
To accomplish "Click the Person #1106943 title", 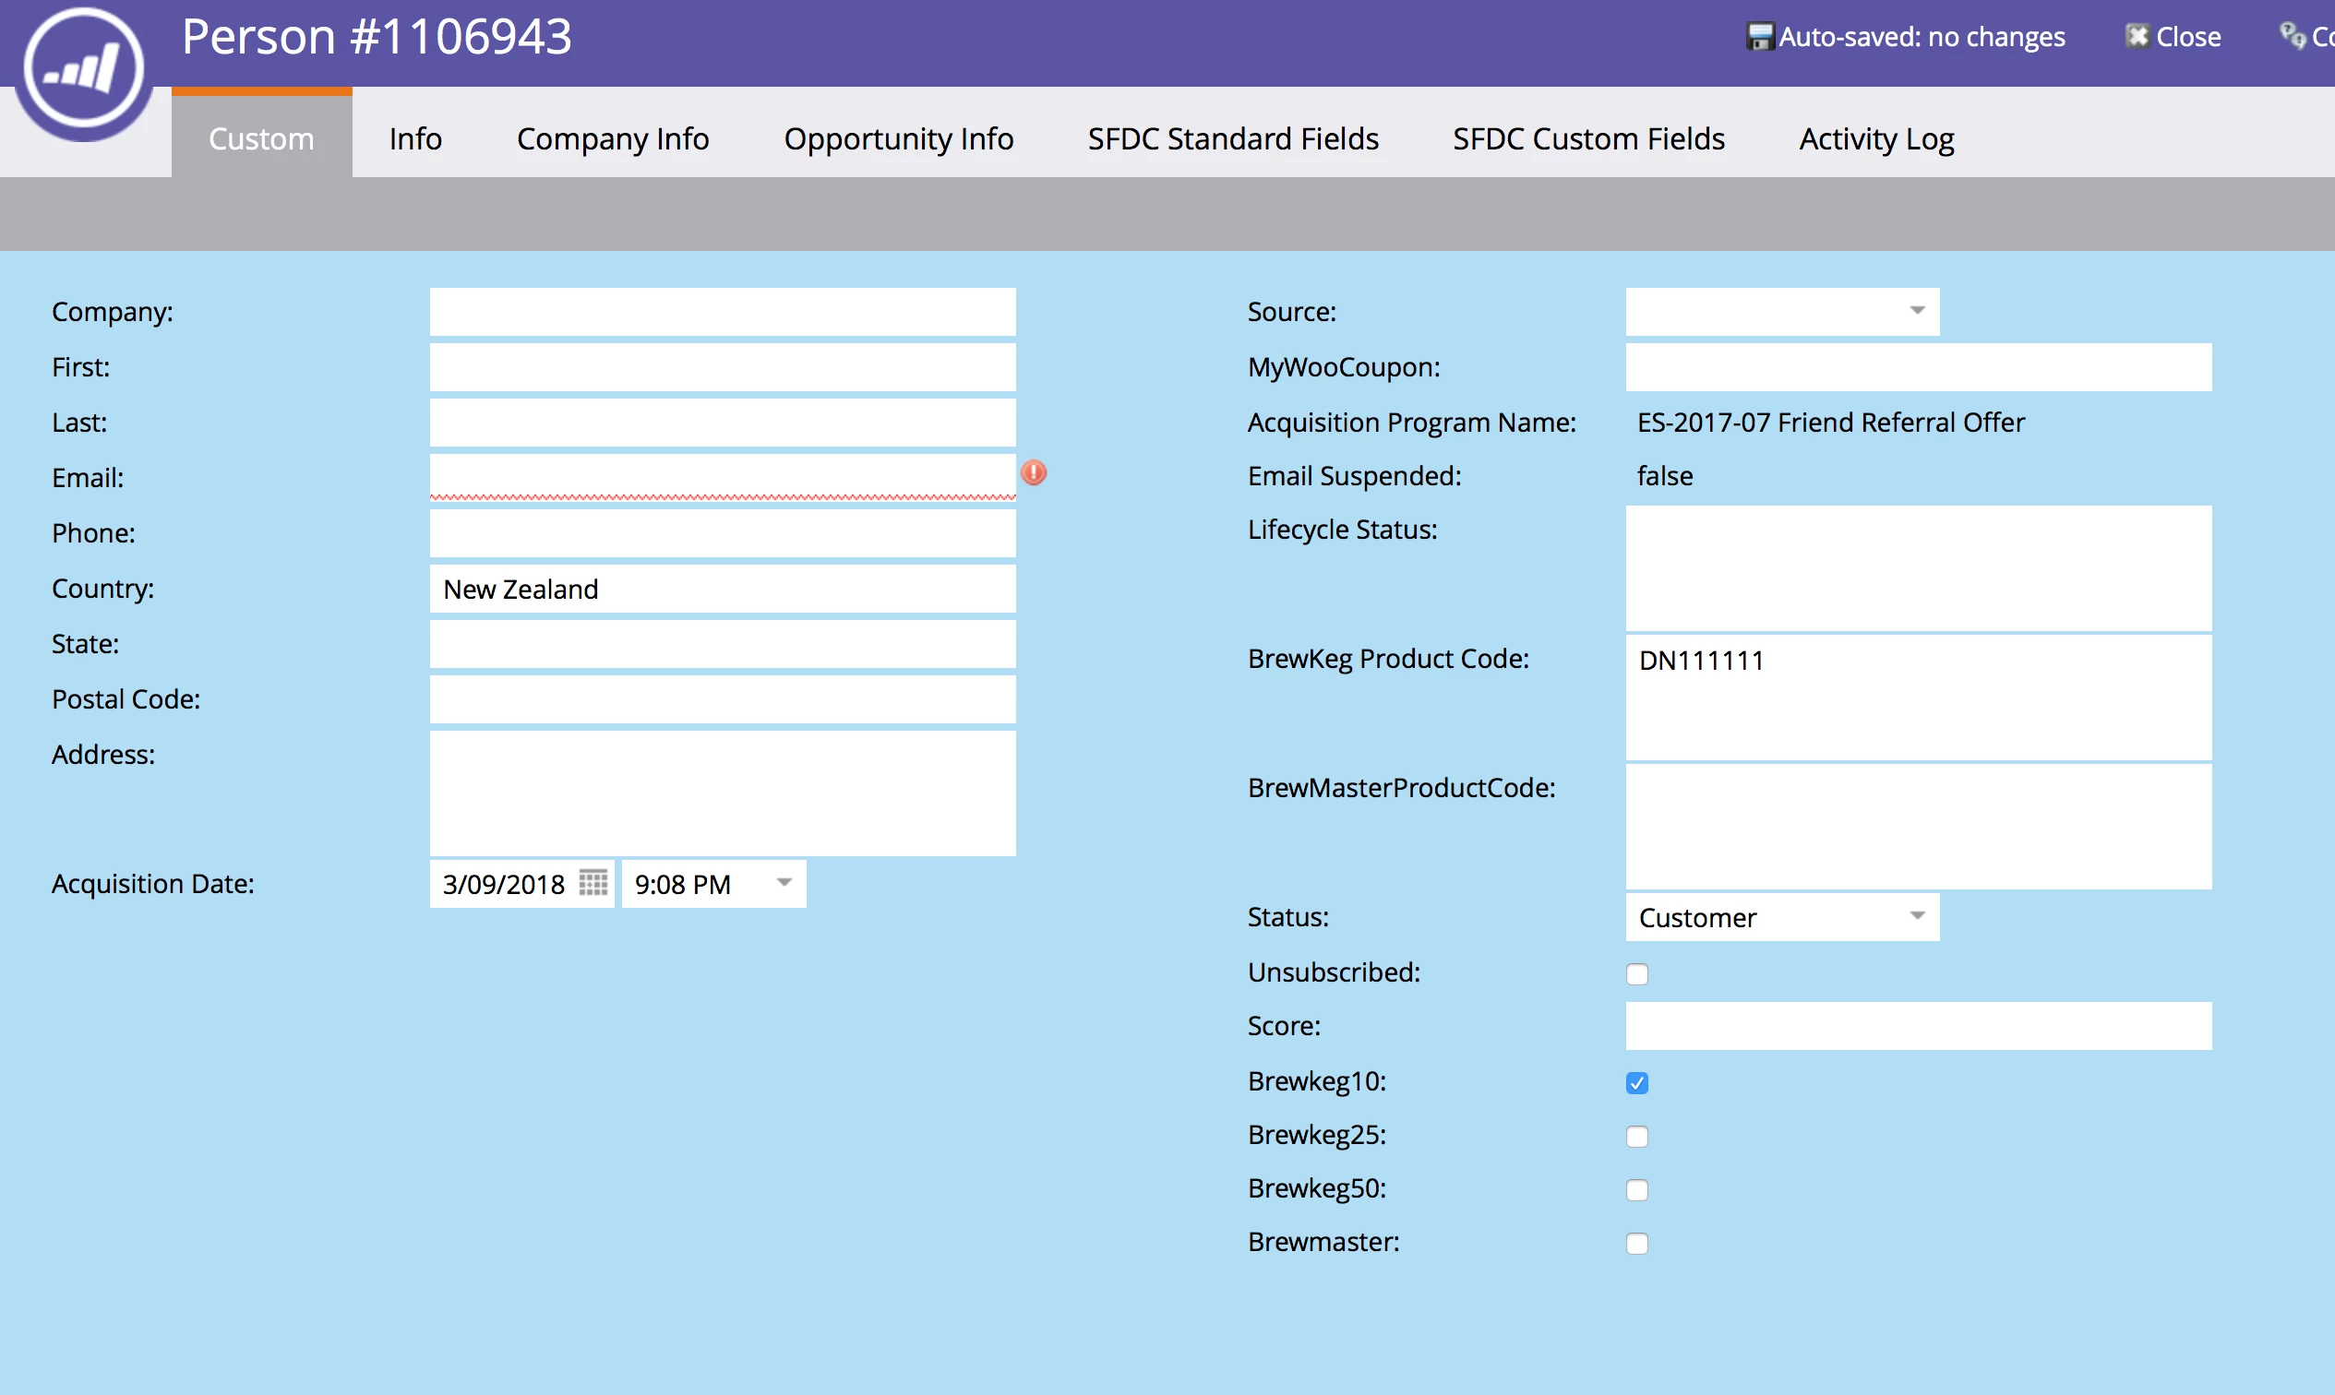I will [x=377, y=37].
